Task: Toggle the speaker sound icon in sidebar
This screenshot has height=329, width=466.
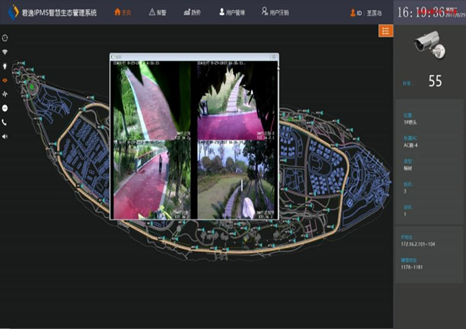Action: [x=5, y=136]
